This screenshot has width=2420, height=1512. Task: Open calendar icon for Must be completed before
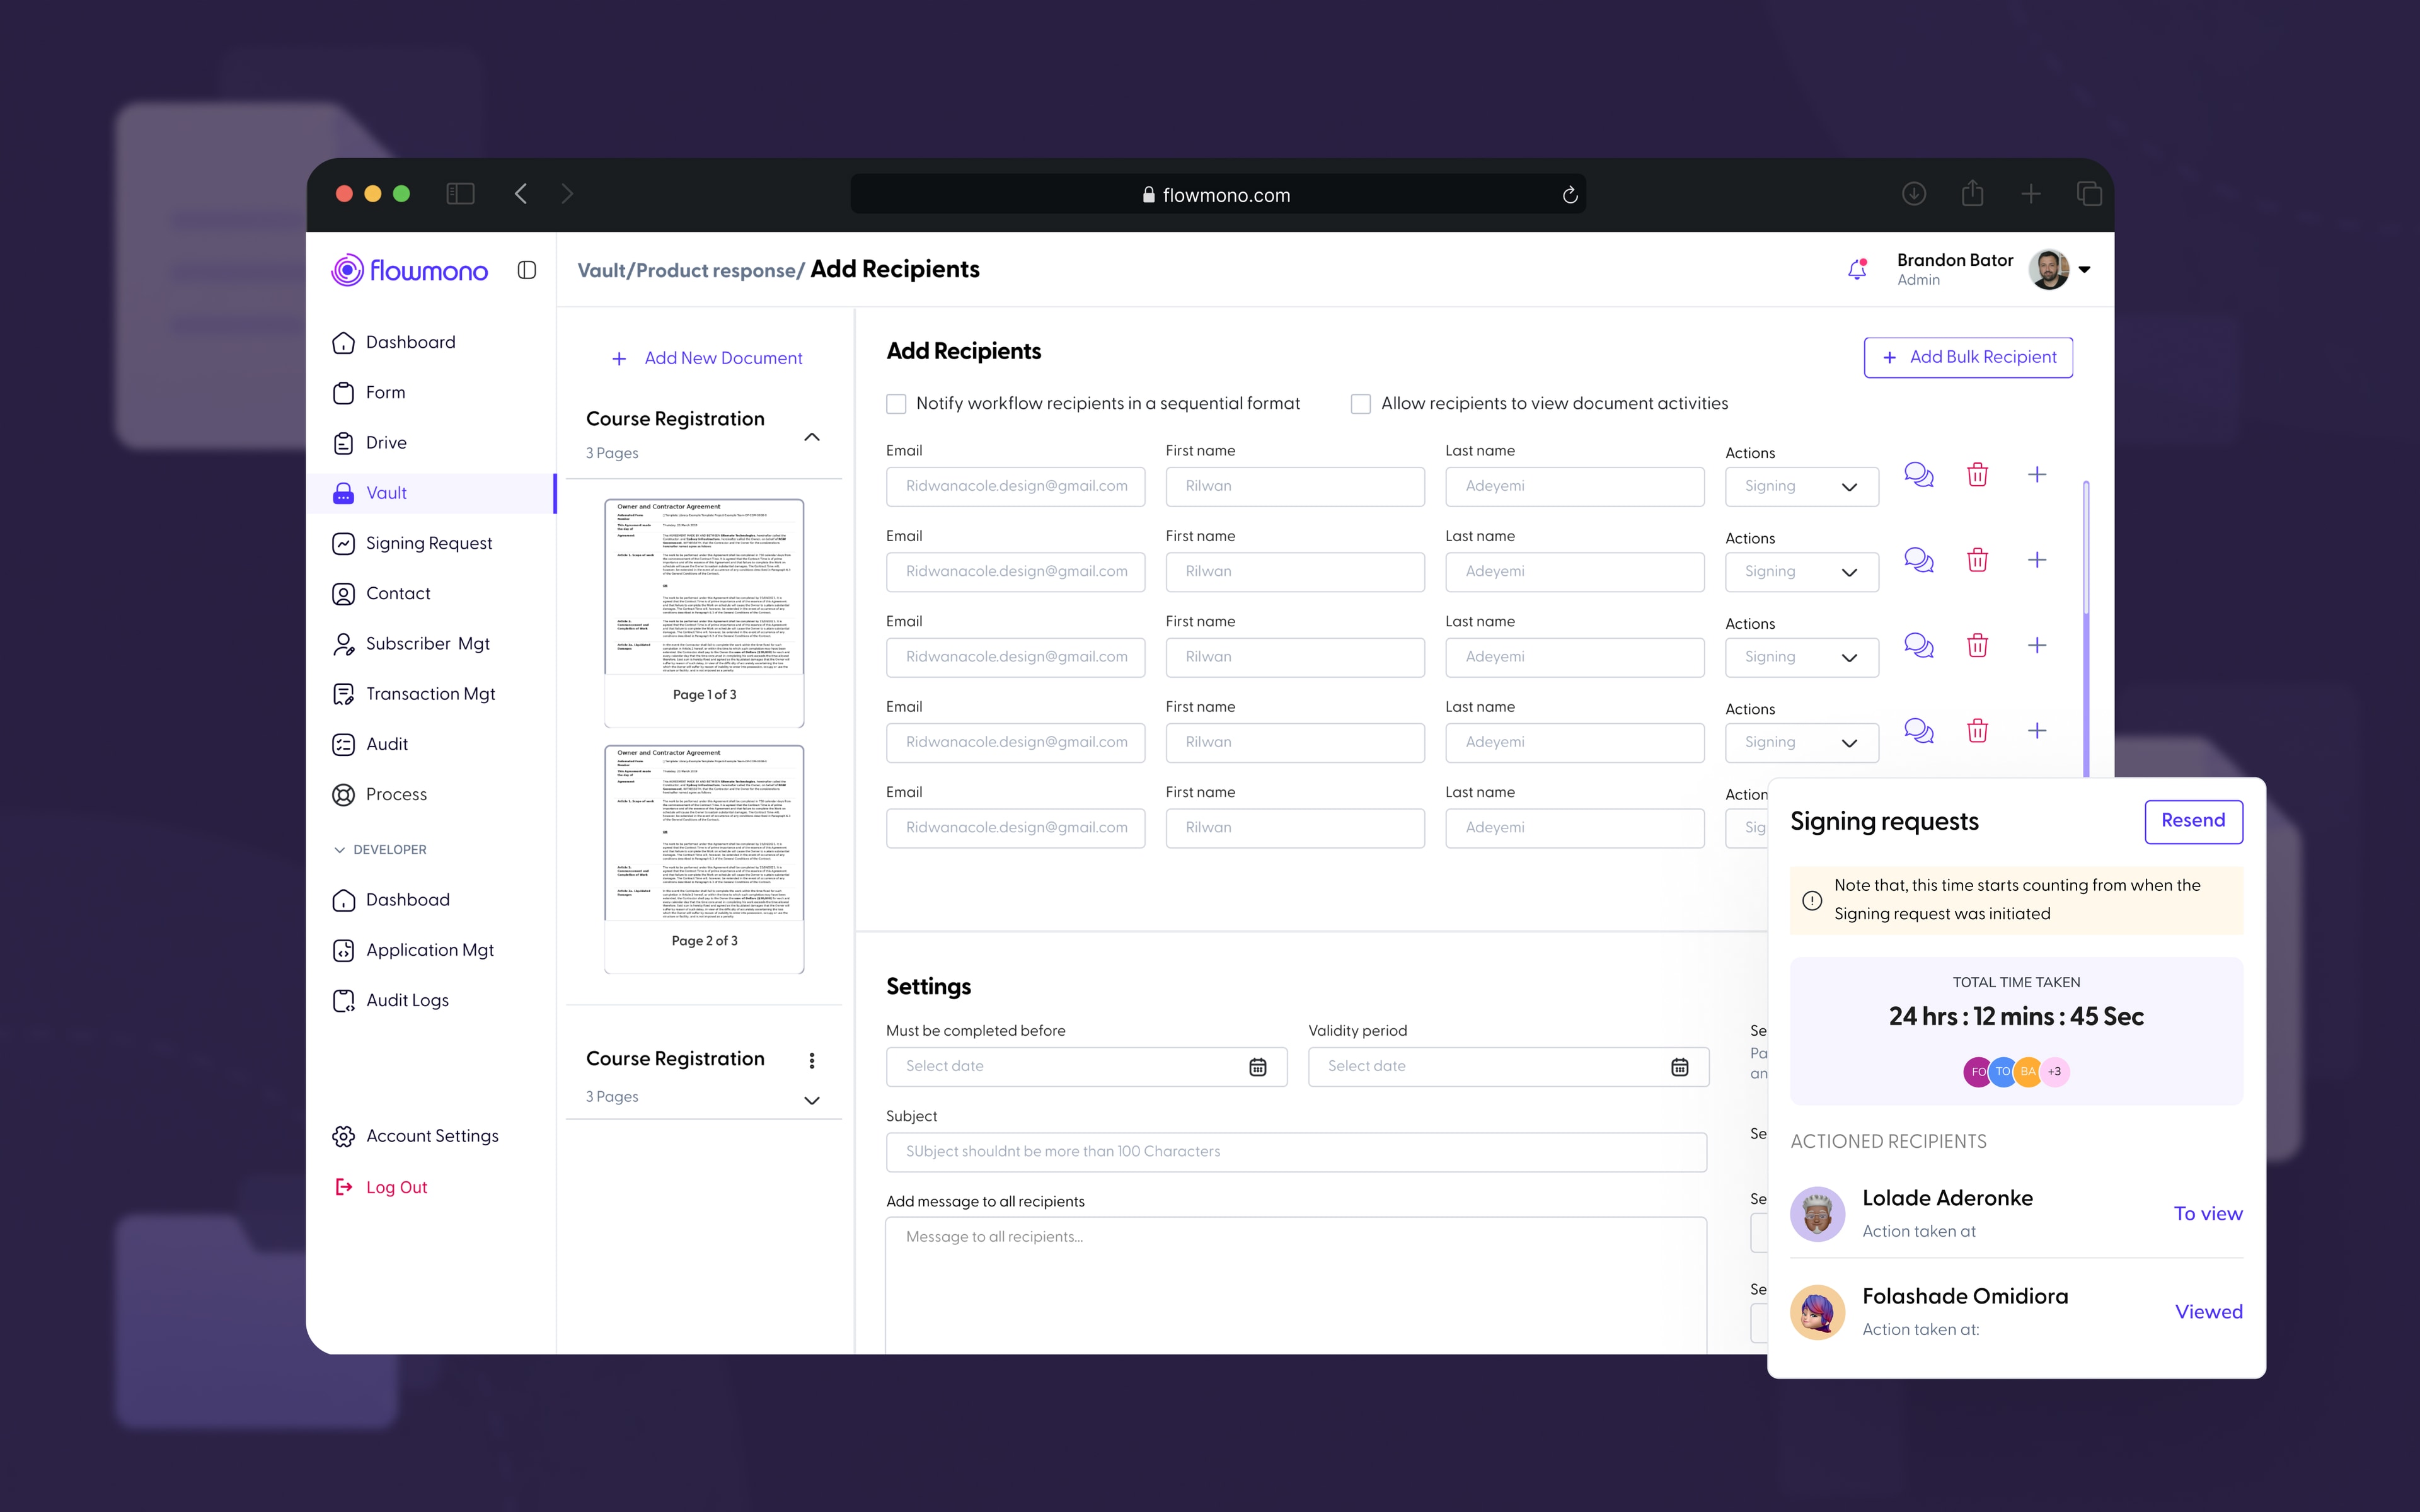point(1257,1067)
